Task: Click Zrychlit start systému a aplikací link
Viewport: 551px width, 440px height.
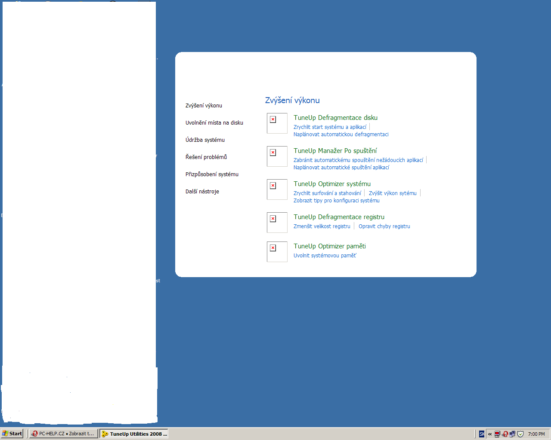Action: click(330, 127)
